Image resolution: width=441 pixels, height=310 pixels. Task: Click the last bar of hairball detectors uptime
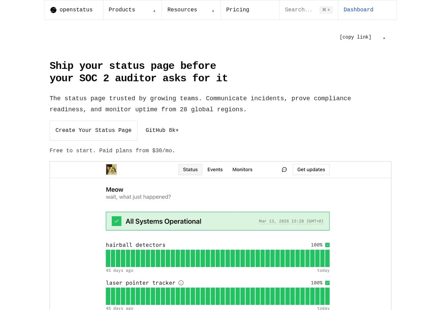(327, 258)
